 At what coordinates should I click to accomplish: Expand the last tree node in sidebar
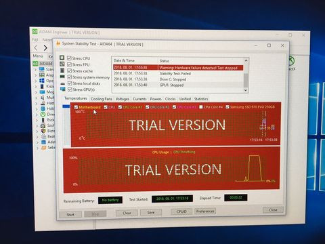click(37, 148)
